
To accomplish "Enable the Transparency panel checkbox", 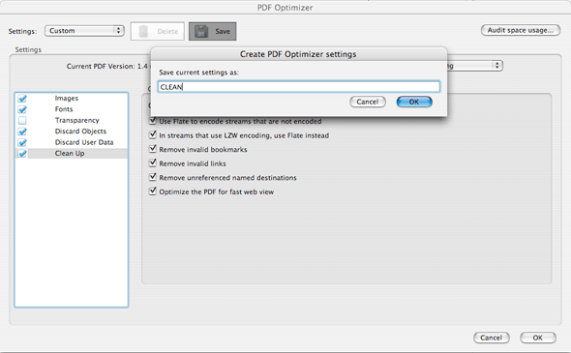I will [x=22, y=120].
